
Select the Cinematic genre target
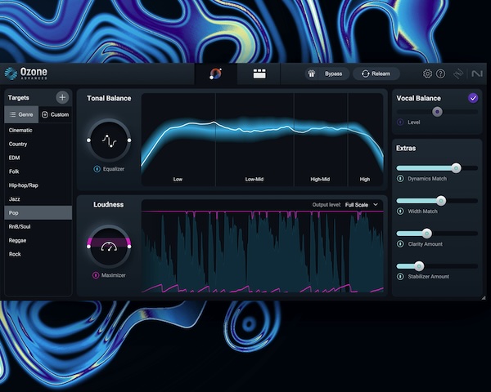[x=38, y=130]
